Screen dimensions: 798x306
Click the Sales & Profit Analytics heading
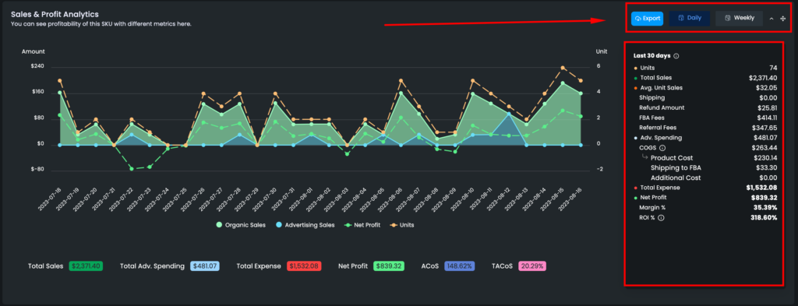[55, 14]
